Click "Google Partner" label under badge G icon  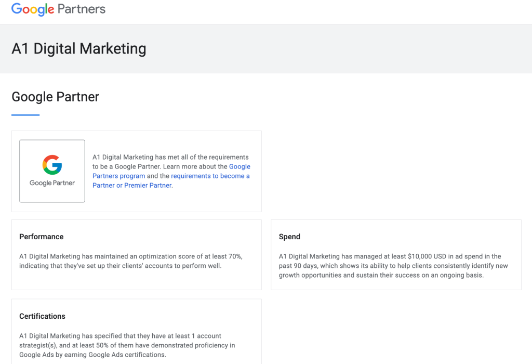click(x=52, y=183)
